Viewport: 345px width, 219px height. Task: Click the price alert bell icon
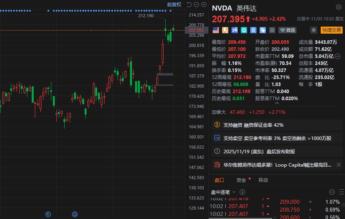[x=313, y=30]
